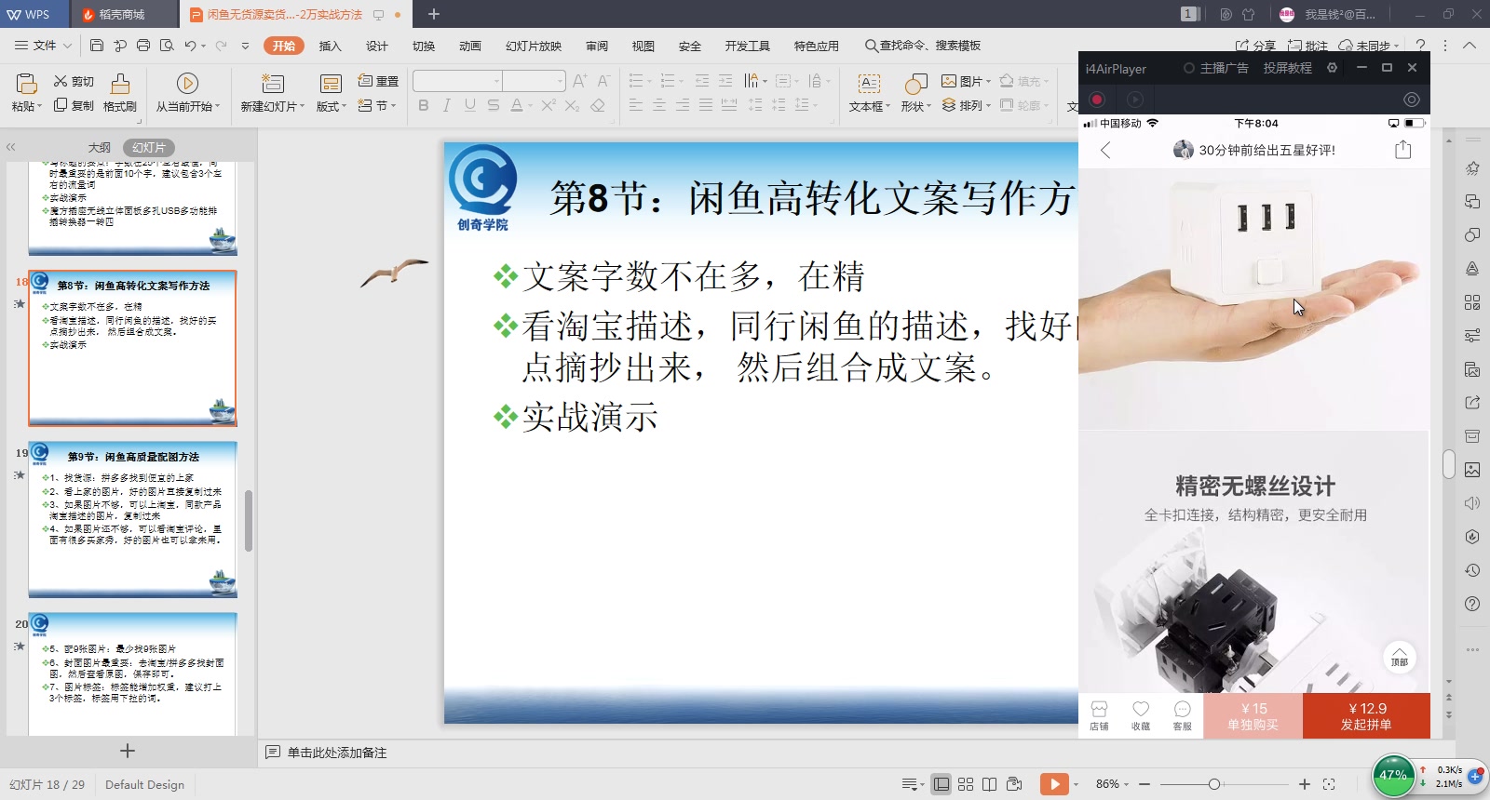
Task: Click the Picture (图片) insert icon
Action: point(949,81)
